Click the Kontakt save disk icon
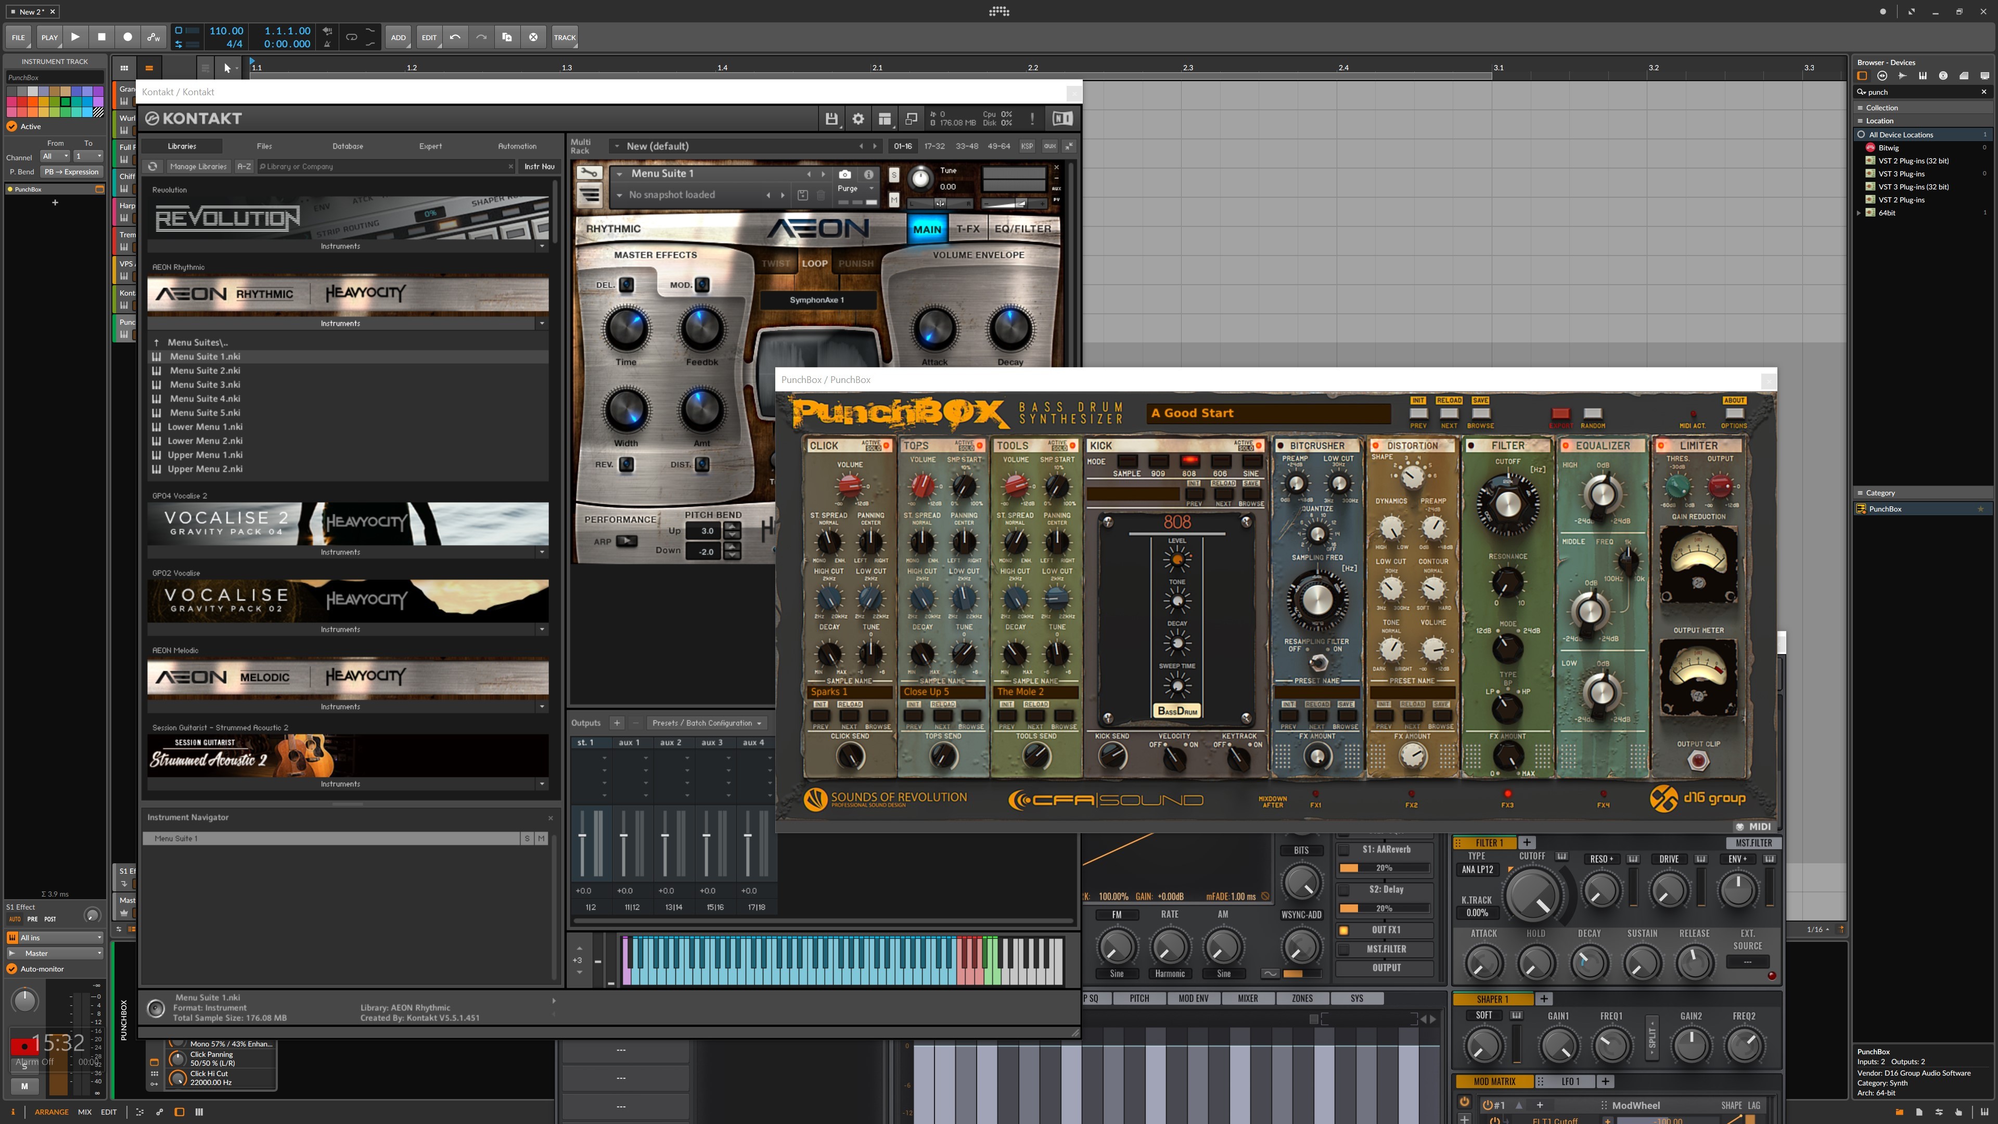 click(831, 119)
